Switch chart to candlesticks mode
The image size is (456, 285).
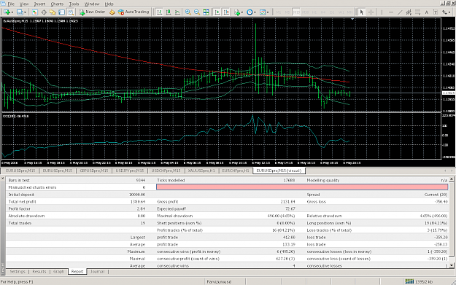click(x=169, y=12)
